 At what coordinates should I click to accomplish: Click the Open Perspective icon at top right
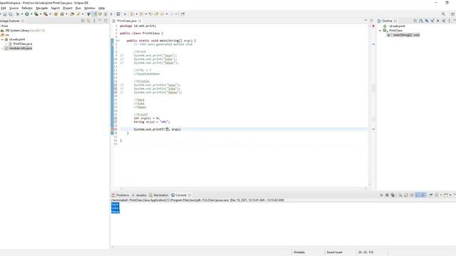pyautogui.click(x=453, y=14)
